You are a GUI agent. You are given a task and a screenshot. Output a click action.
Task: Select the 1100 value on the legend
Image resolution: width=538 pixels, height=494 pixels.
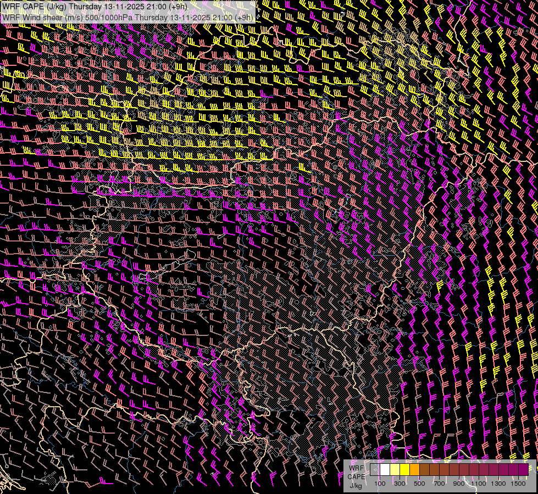point(479,484)
